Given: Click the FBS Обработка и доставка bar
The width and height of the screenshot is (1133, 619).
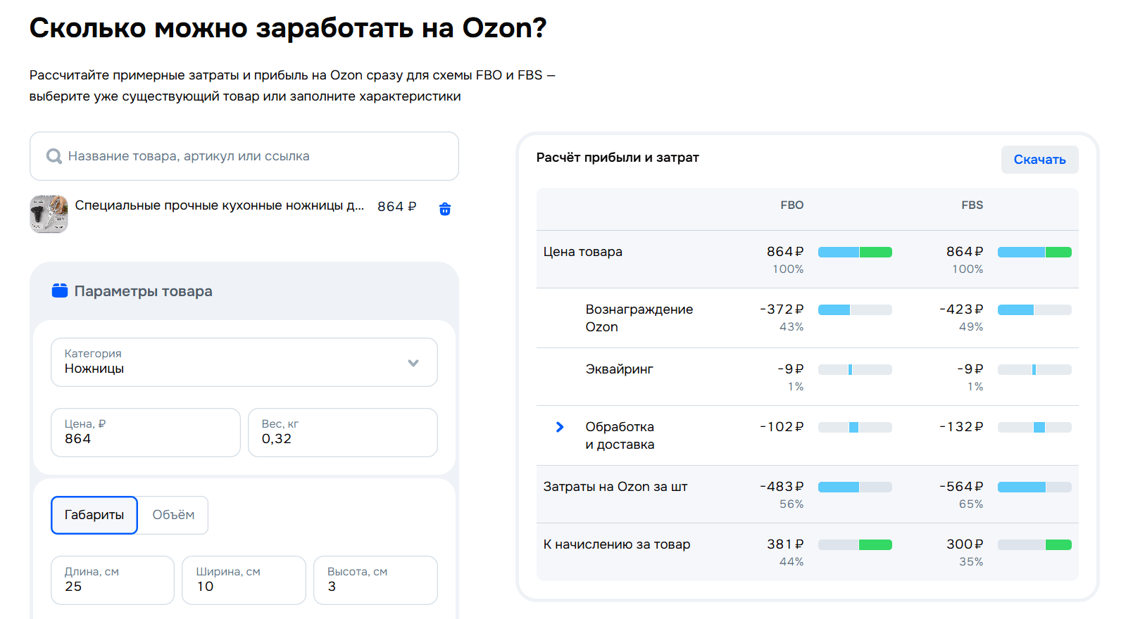Looking at the screenshot, I should coord(1034,428).
